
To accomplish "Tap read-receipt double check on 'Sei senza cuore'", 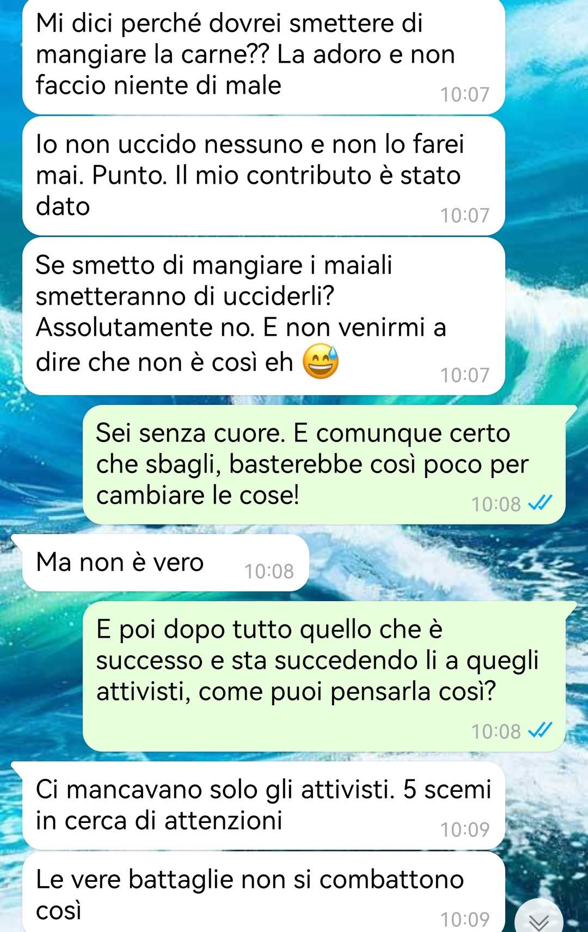I will click(x=541, y=503).
